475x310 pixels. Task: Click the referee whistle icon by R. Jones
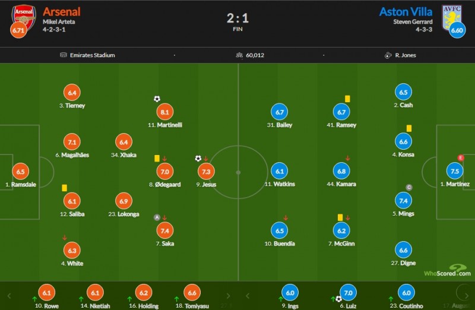point(388,55)
